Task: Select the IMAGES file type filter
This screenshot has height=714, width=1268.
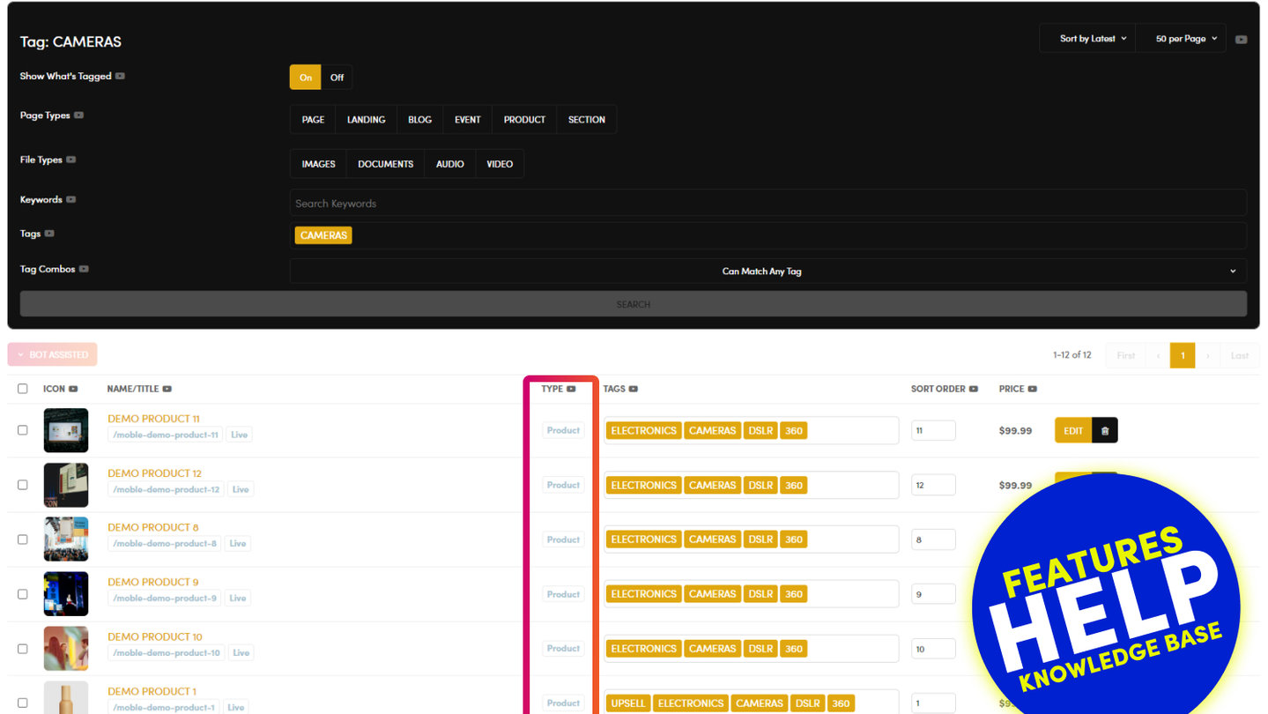Action: point(318,164)
